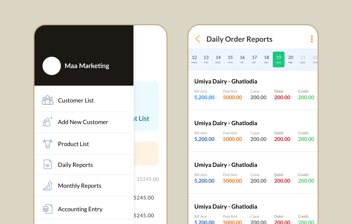Viewport: 352px width, 224px height.
Task: Click fourth Umiya Dairy - Ghatlodia entry title
Action: pos(225,206)
